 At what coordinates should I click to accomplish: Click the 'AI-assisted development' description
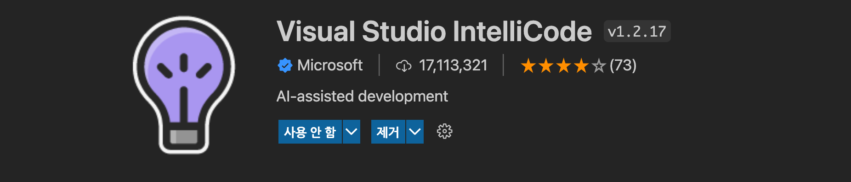[362, 96]
